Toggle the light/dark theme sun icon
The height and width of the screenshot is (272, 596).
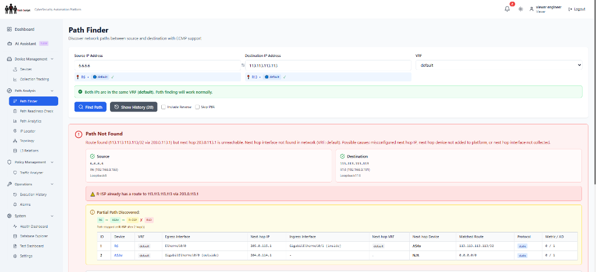(x=521, y=9)
